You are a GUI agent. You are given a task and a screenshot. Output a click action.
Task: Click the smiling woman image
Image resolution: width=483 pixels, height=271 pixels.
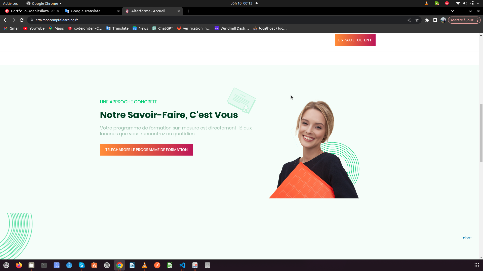coord(314,149)
